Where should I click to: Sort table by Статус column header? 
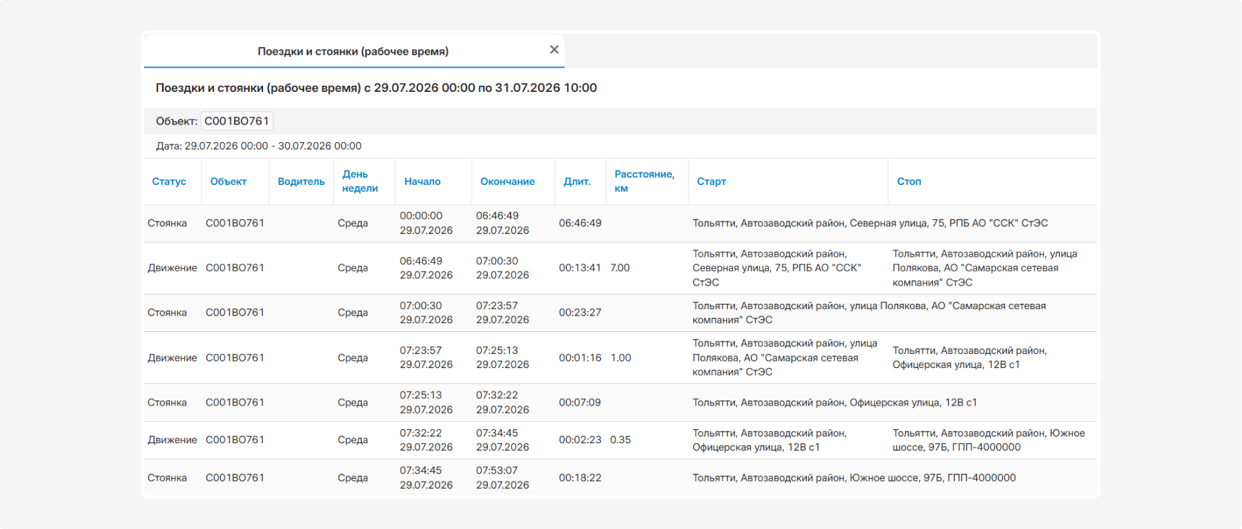point(169,182)
